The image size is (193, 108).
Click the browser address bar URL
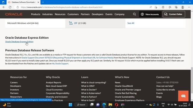pyautogui.click(x=62, y=7)
